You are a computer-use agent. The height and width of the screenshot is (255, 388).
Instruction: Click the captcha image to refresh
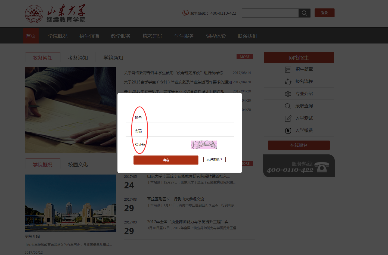click(x=204, y=144)
